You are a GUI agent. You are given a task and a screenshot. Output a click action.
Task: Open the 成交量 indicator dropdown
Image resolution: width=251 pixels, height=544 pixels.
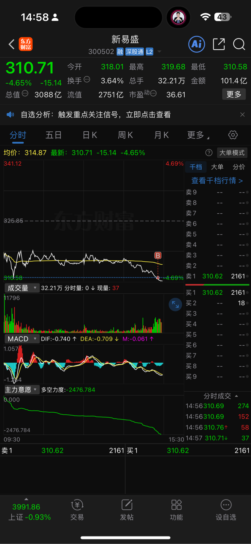point(22,288)
